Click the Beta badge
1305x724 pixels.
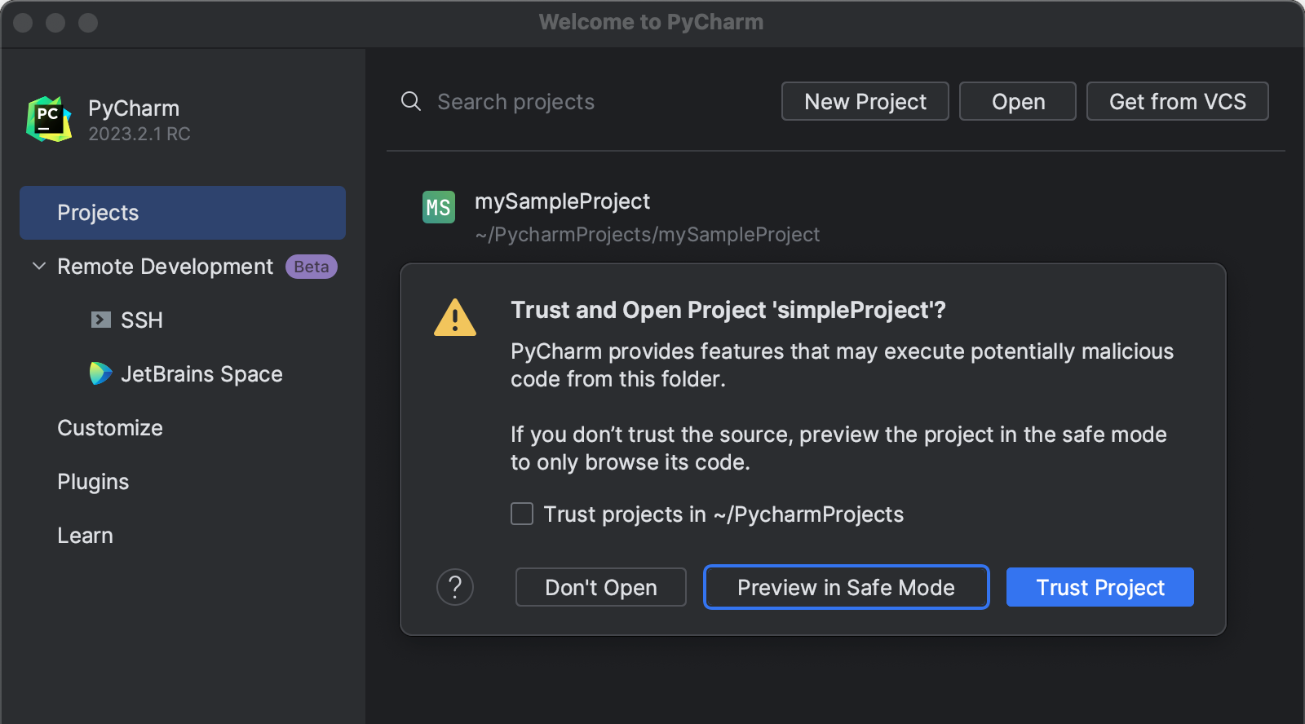(x=311, y=267)
